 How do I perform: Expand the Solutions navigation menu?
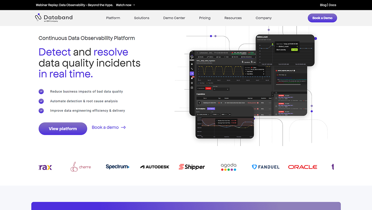(141, 18)
